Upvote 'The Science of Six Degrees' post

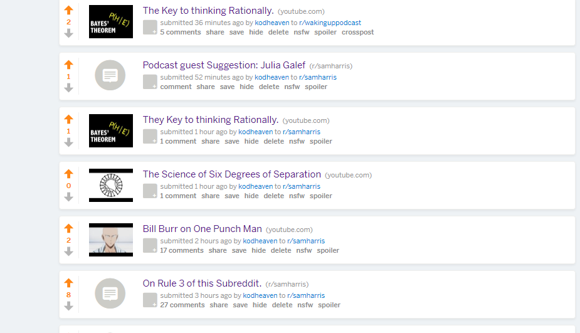[x=68, y=174]
